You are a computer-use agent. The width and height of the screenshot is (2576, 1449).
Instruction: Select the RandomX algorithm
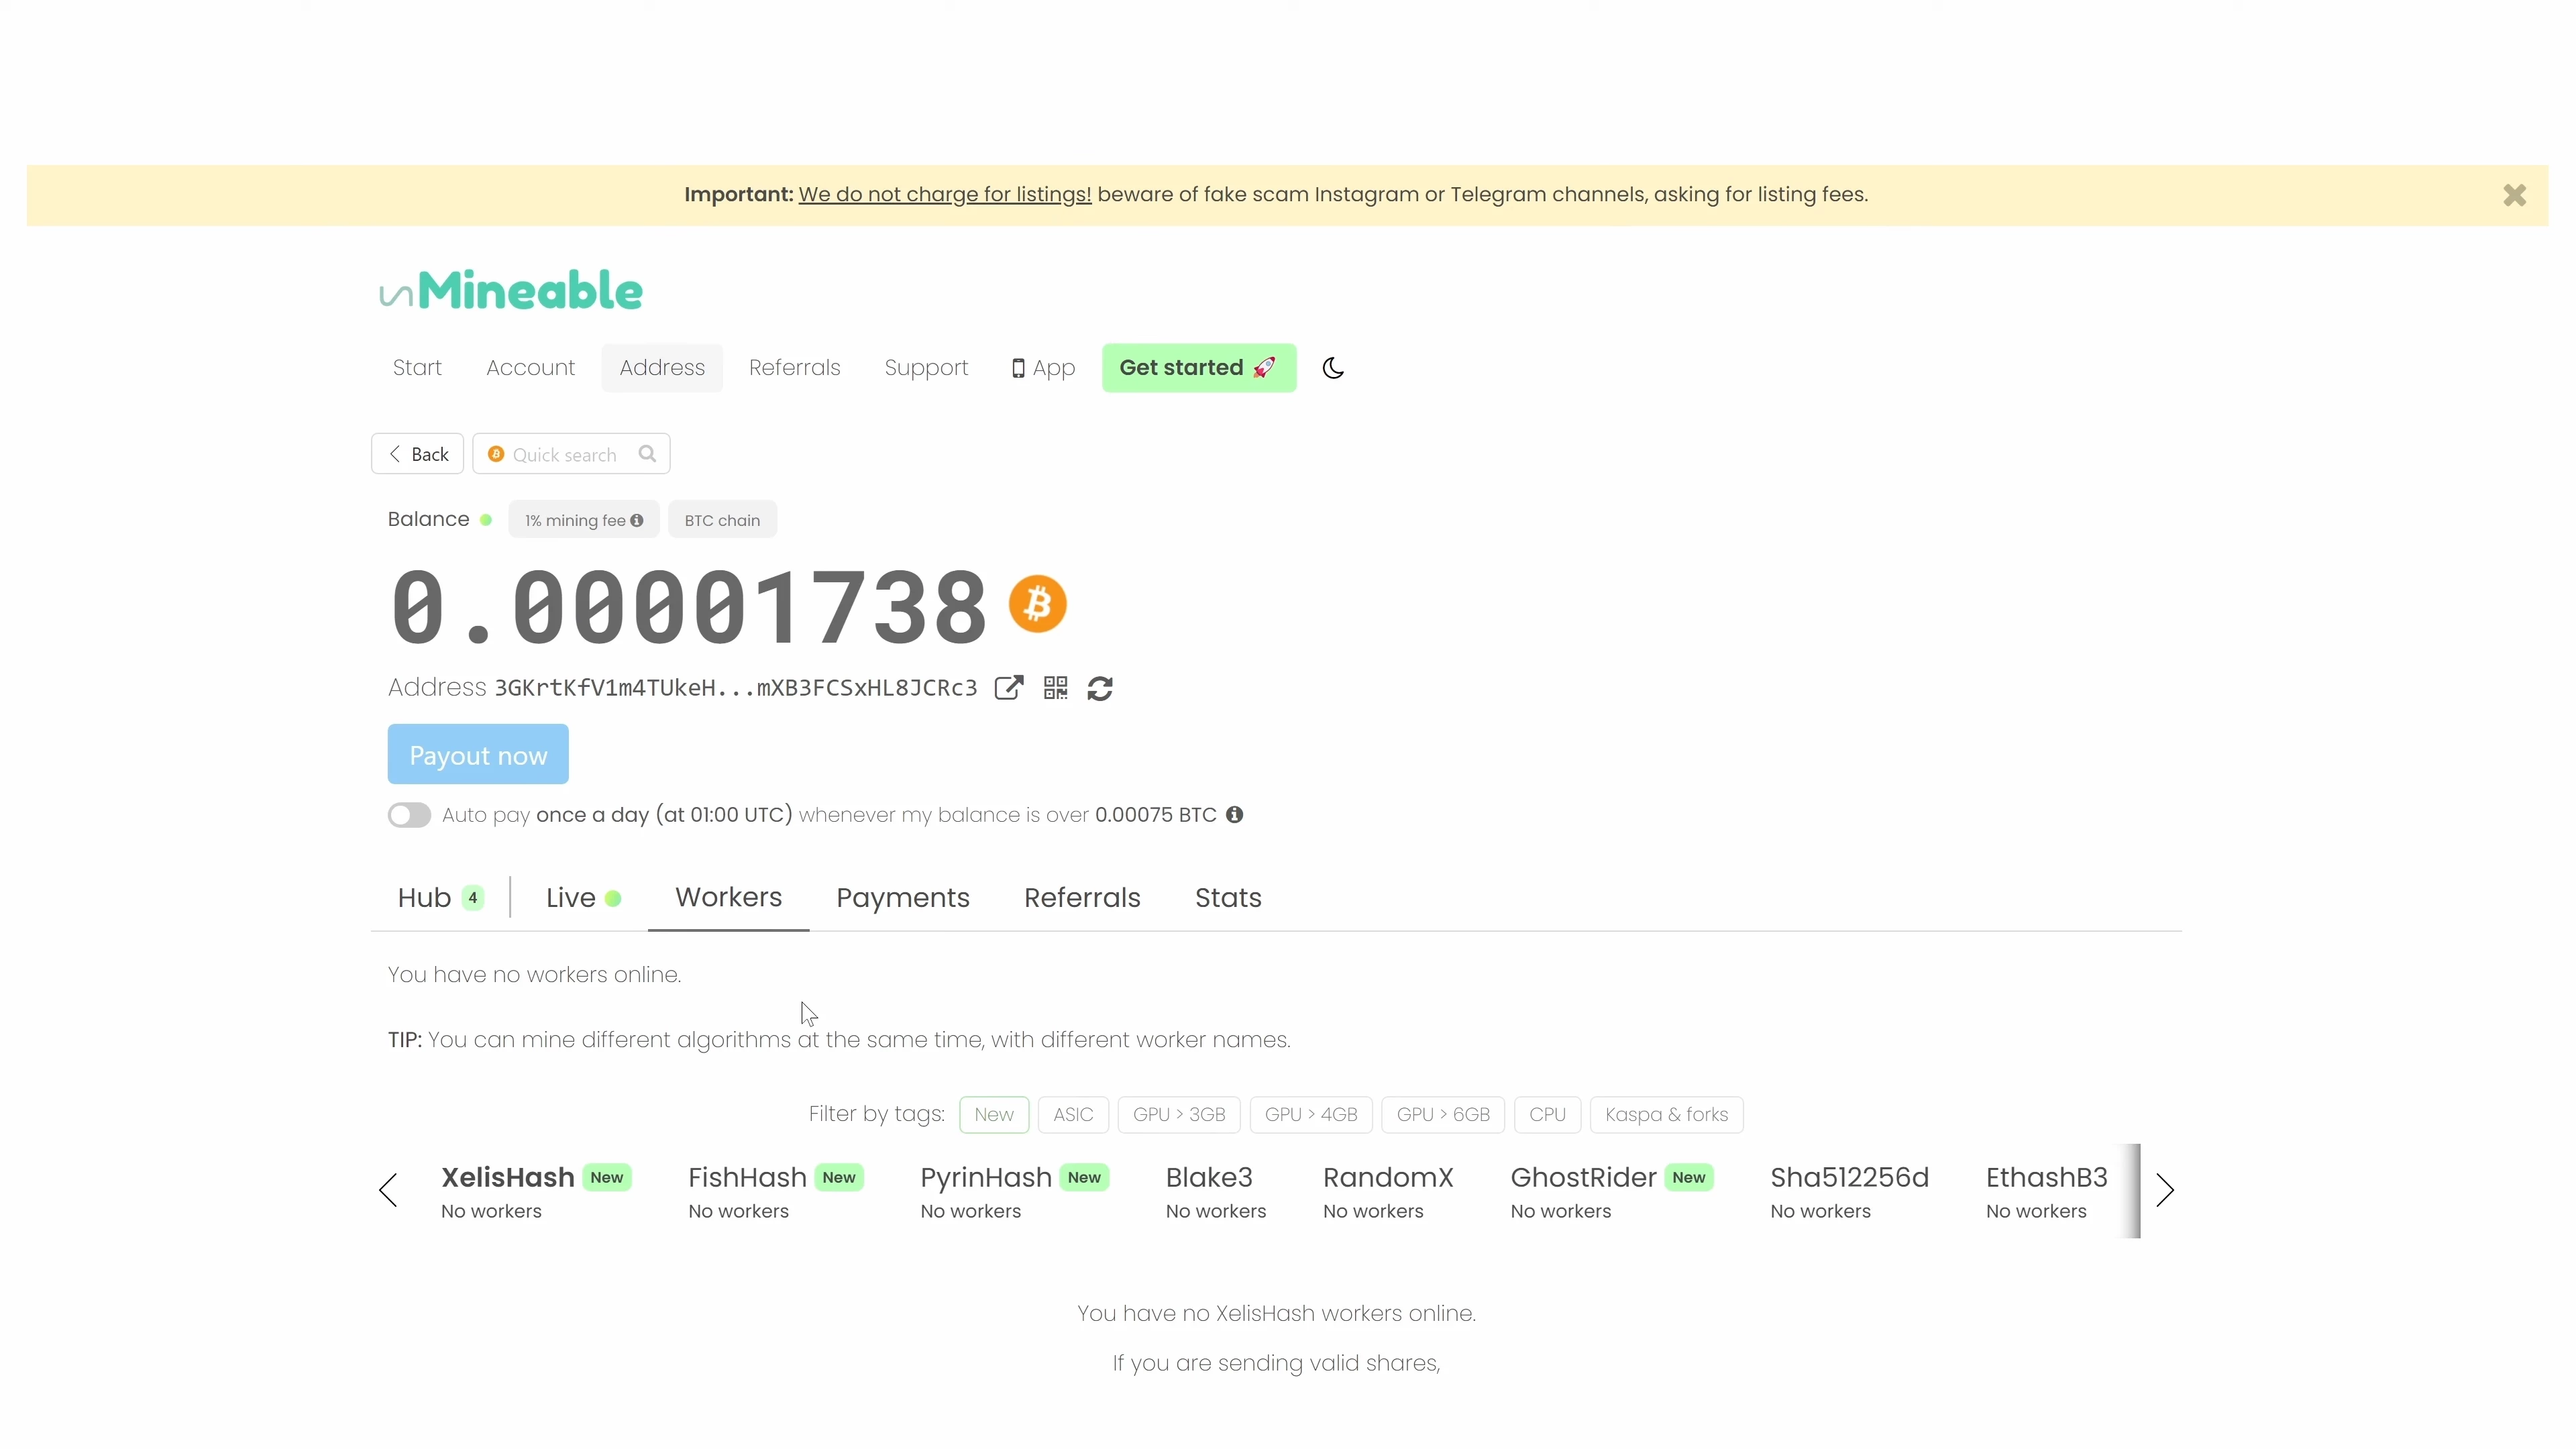[x=1388, y=1192]
